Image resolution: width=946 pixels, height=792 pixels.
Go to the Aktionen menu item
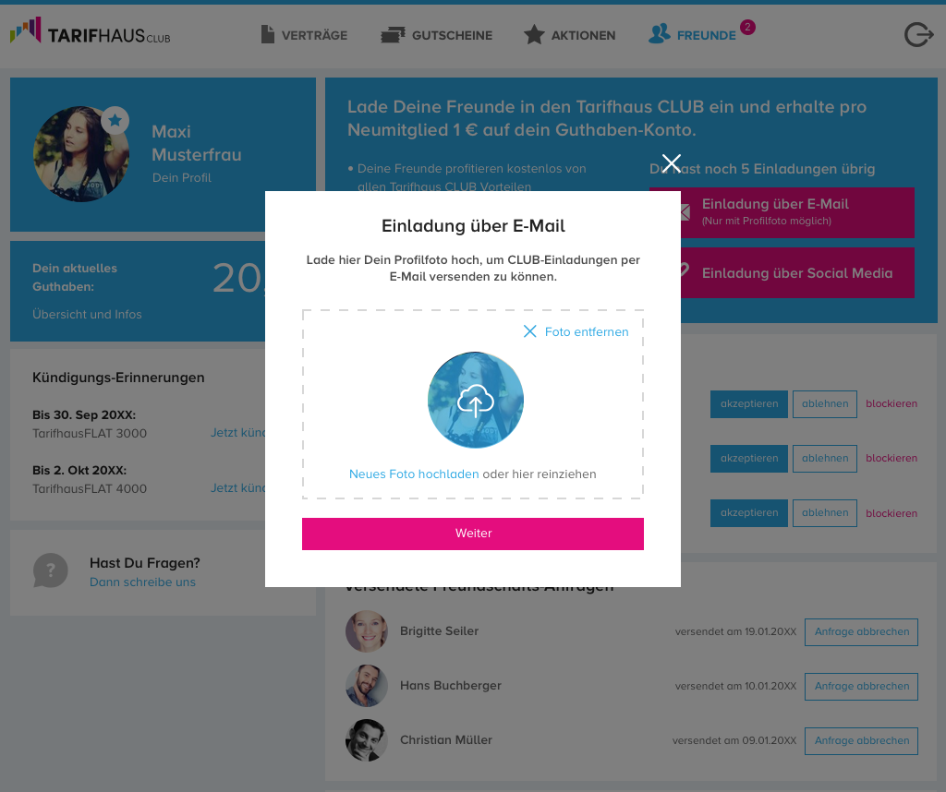click(x=569, y=35)
